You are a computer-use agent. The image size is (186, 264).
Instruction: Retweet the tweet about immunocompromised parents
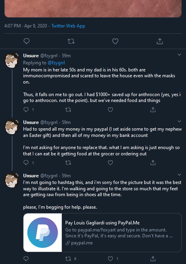68,110
